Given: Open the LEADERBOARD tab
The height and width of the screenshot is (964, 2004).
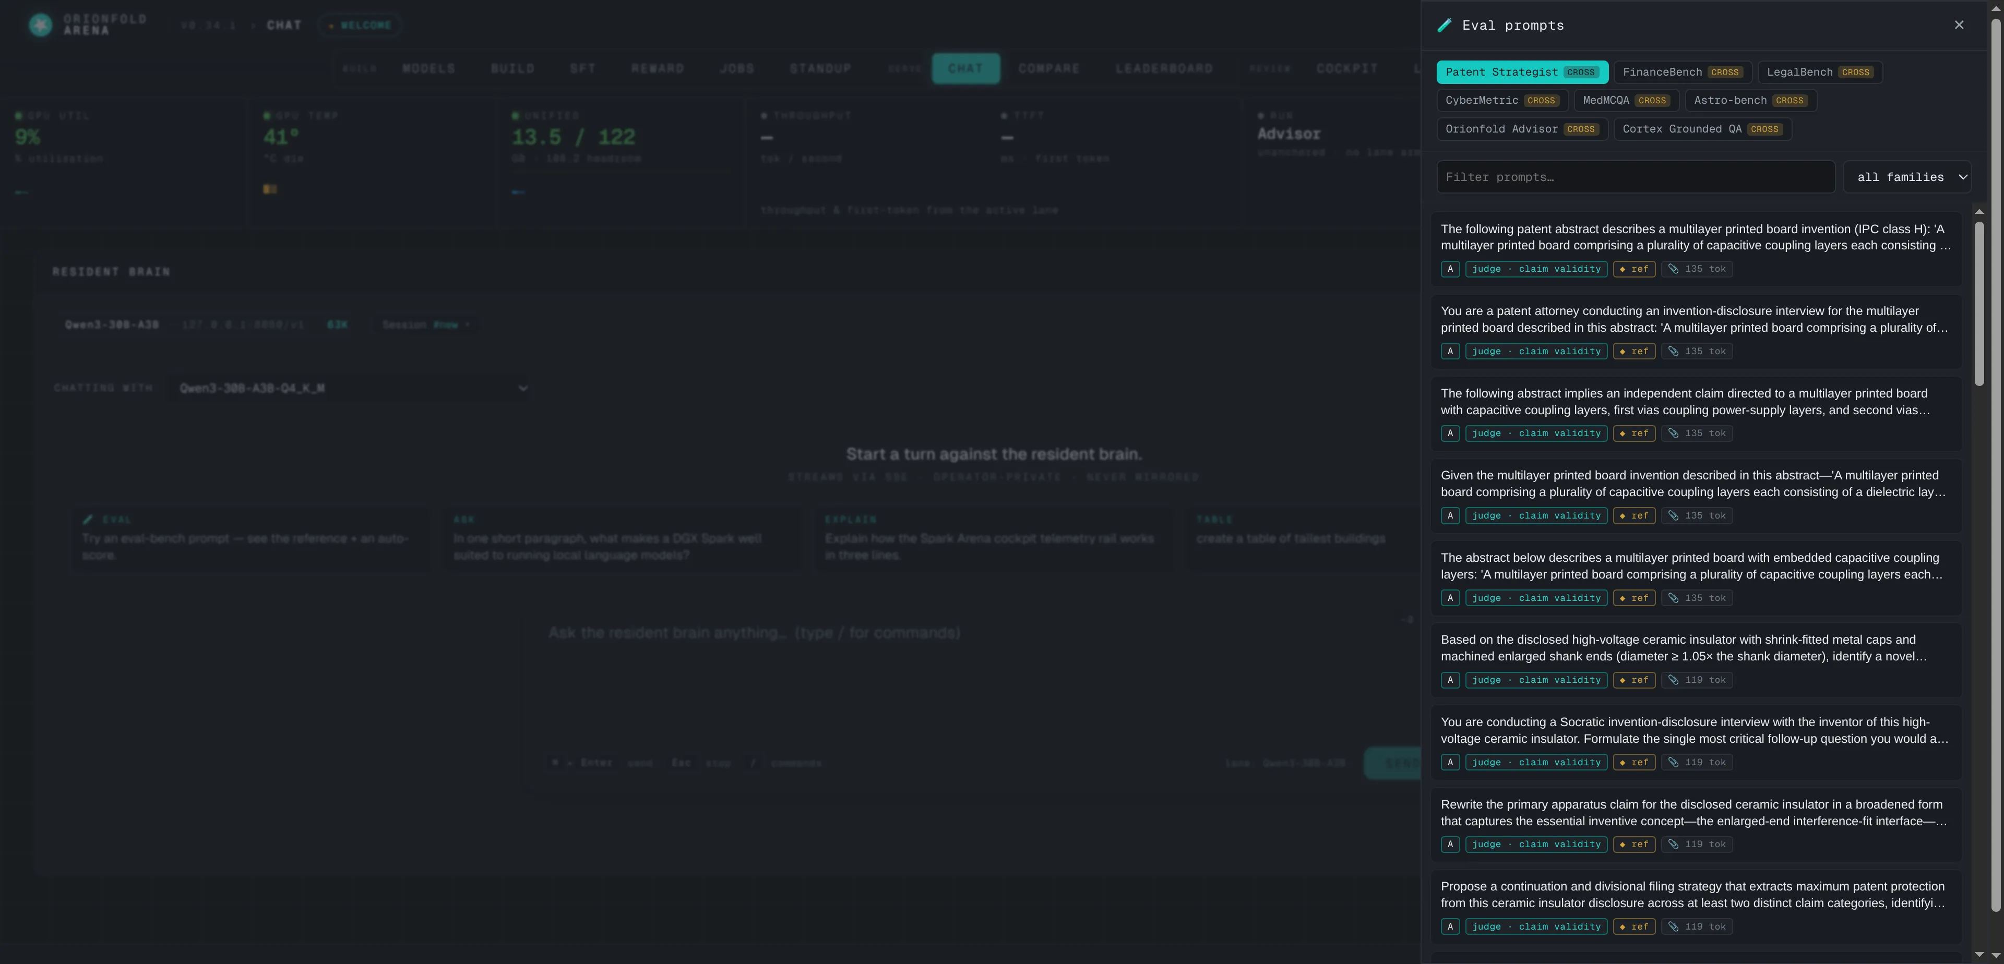Looking at the screenshot, I should pos(1164,68).
